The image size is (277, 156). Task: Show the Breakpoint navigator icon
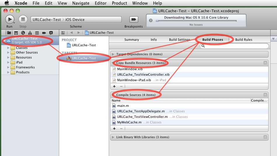(44, 33)
